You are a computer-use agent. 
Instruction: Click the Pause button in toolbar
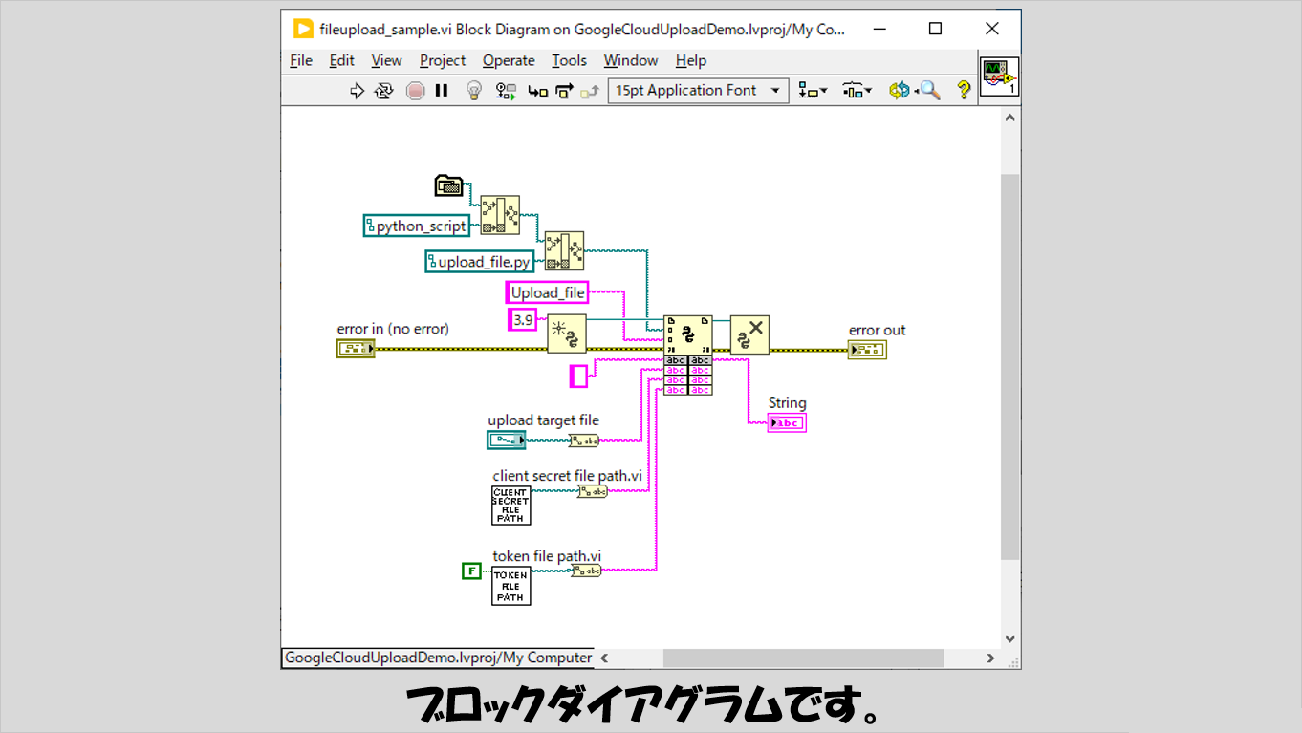coord(442,91)
